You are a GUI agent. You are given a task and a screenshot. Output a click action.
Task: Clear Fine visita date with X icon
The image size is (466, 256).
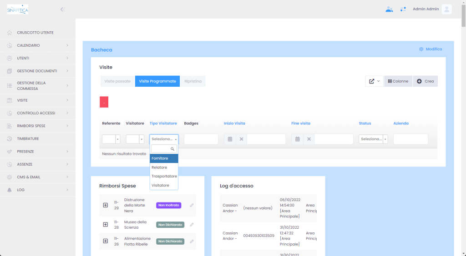click(309, 139)
